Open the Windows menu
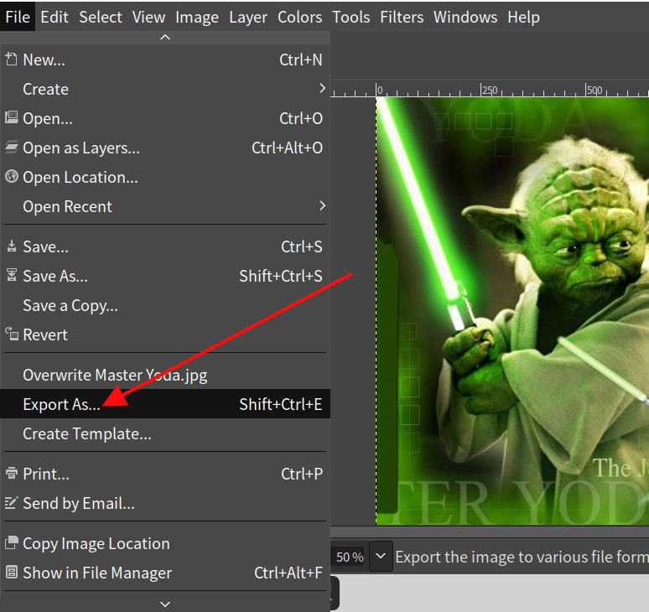 [x=465, y=17]
